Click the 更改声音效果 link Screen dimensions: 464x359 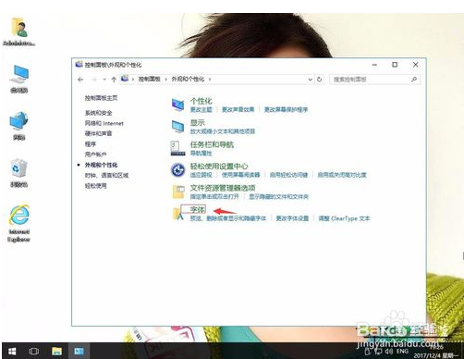coord(238,109)
